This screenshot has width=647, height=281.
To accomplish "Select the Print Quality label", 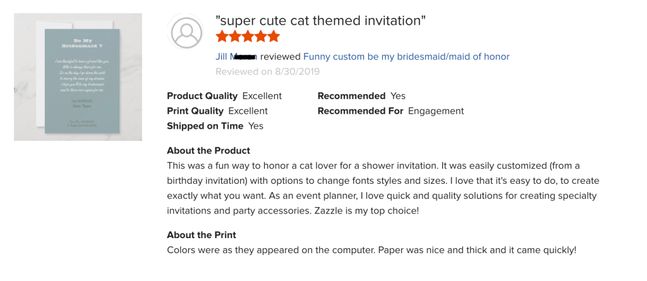I will point(195,111).
